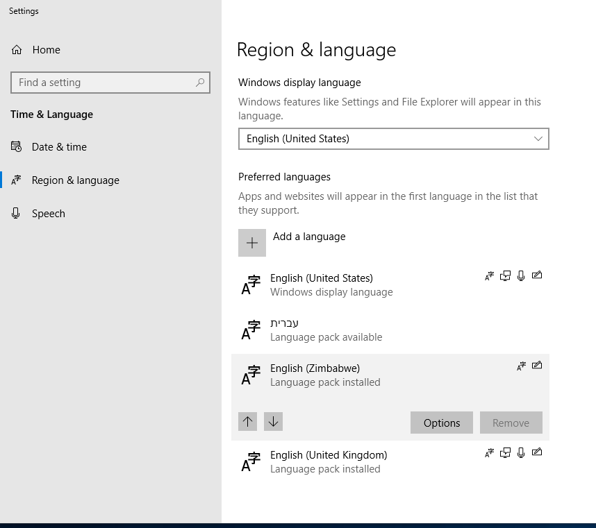Click the Home icon in the sidebar
The height and width of the screenshot is (528, 596).
(15, 49)
